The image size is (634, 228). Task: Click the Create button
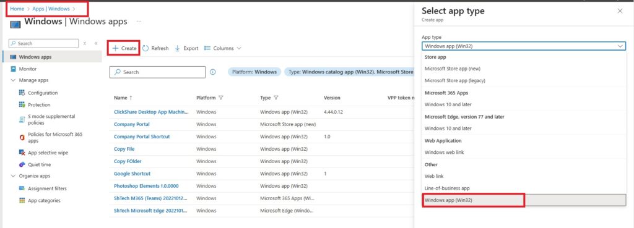[x=124, y=48]
